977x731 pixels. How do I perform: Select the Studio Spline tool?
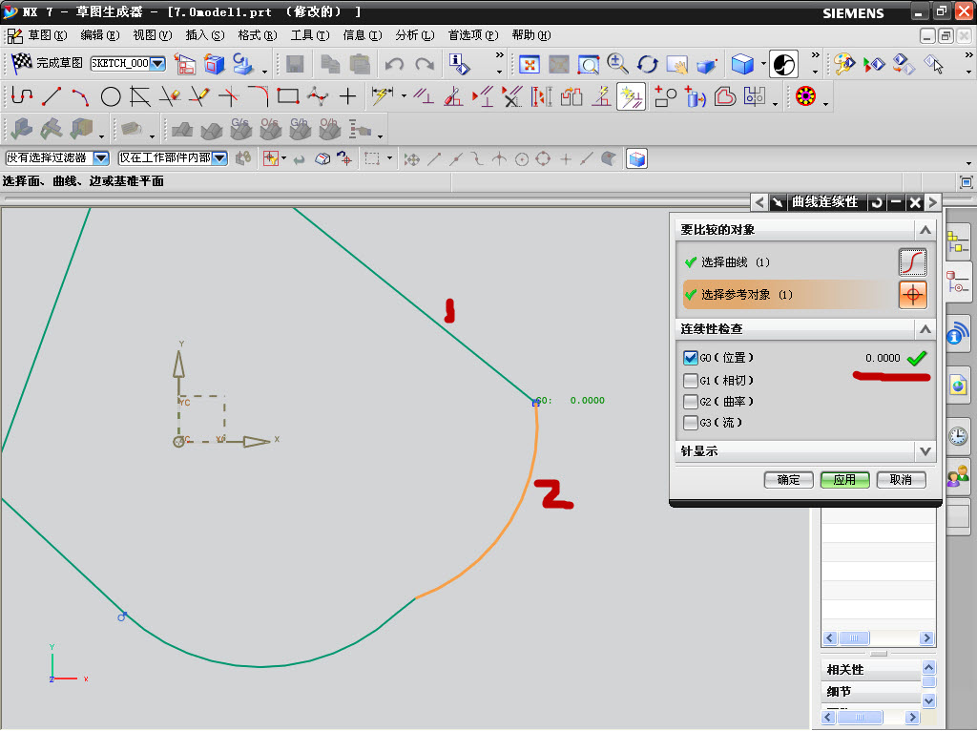[x=318, y=96]
